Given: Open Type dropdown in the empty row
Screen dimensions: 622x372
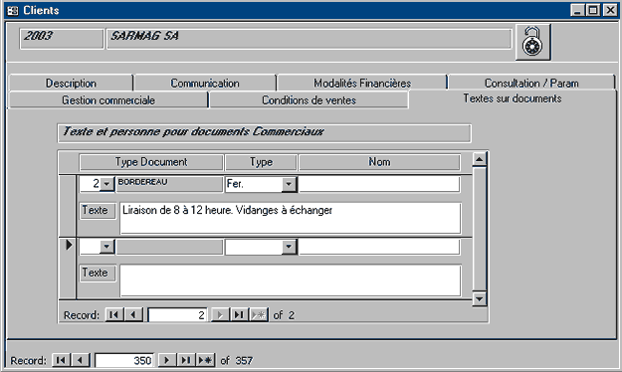Looking at the screenshot, I should pyautogui.click(x=289, y=247).
